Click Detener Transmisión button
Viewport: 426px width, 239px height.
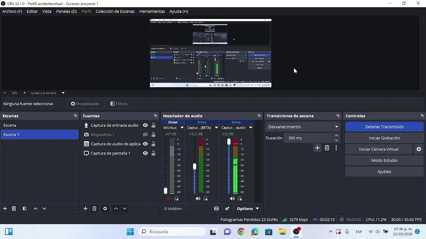coord(384,127)
